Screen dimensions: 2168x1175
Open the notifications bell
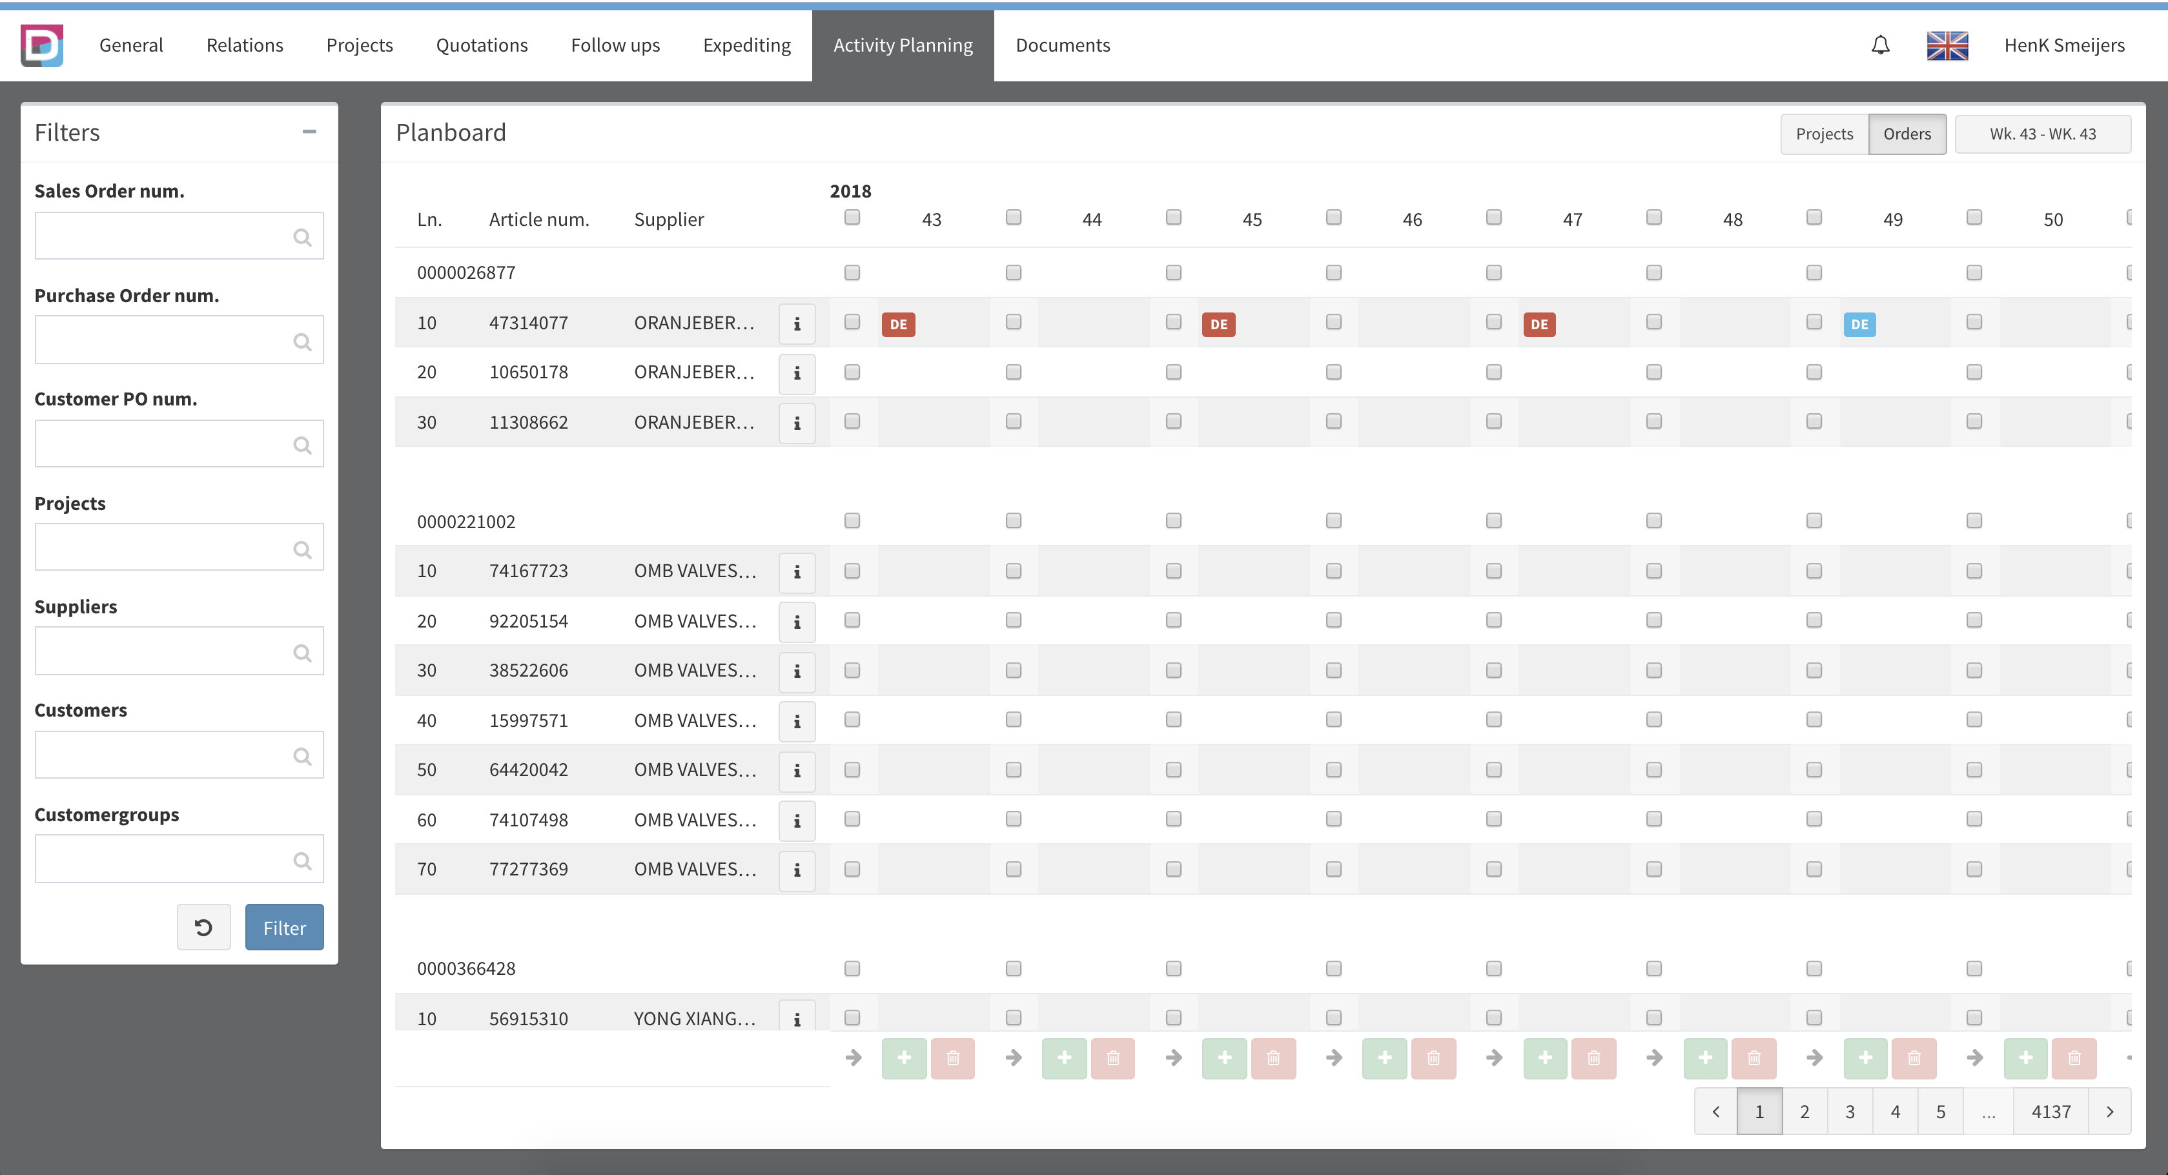pos(1880,45)
